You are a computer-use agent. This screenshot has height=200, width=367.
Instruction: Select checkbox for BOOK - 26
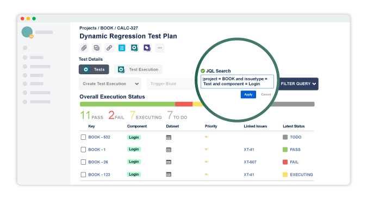coord(83,162)
